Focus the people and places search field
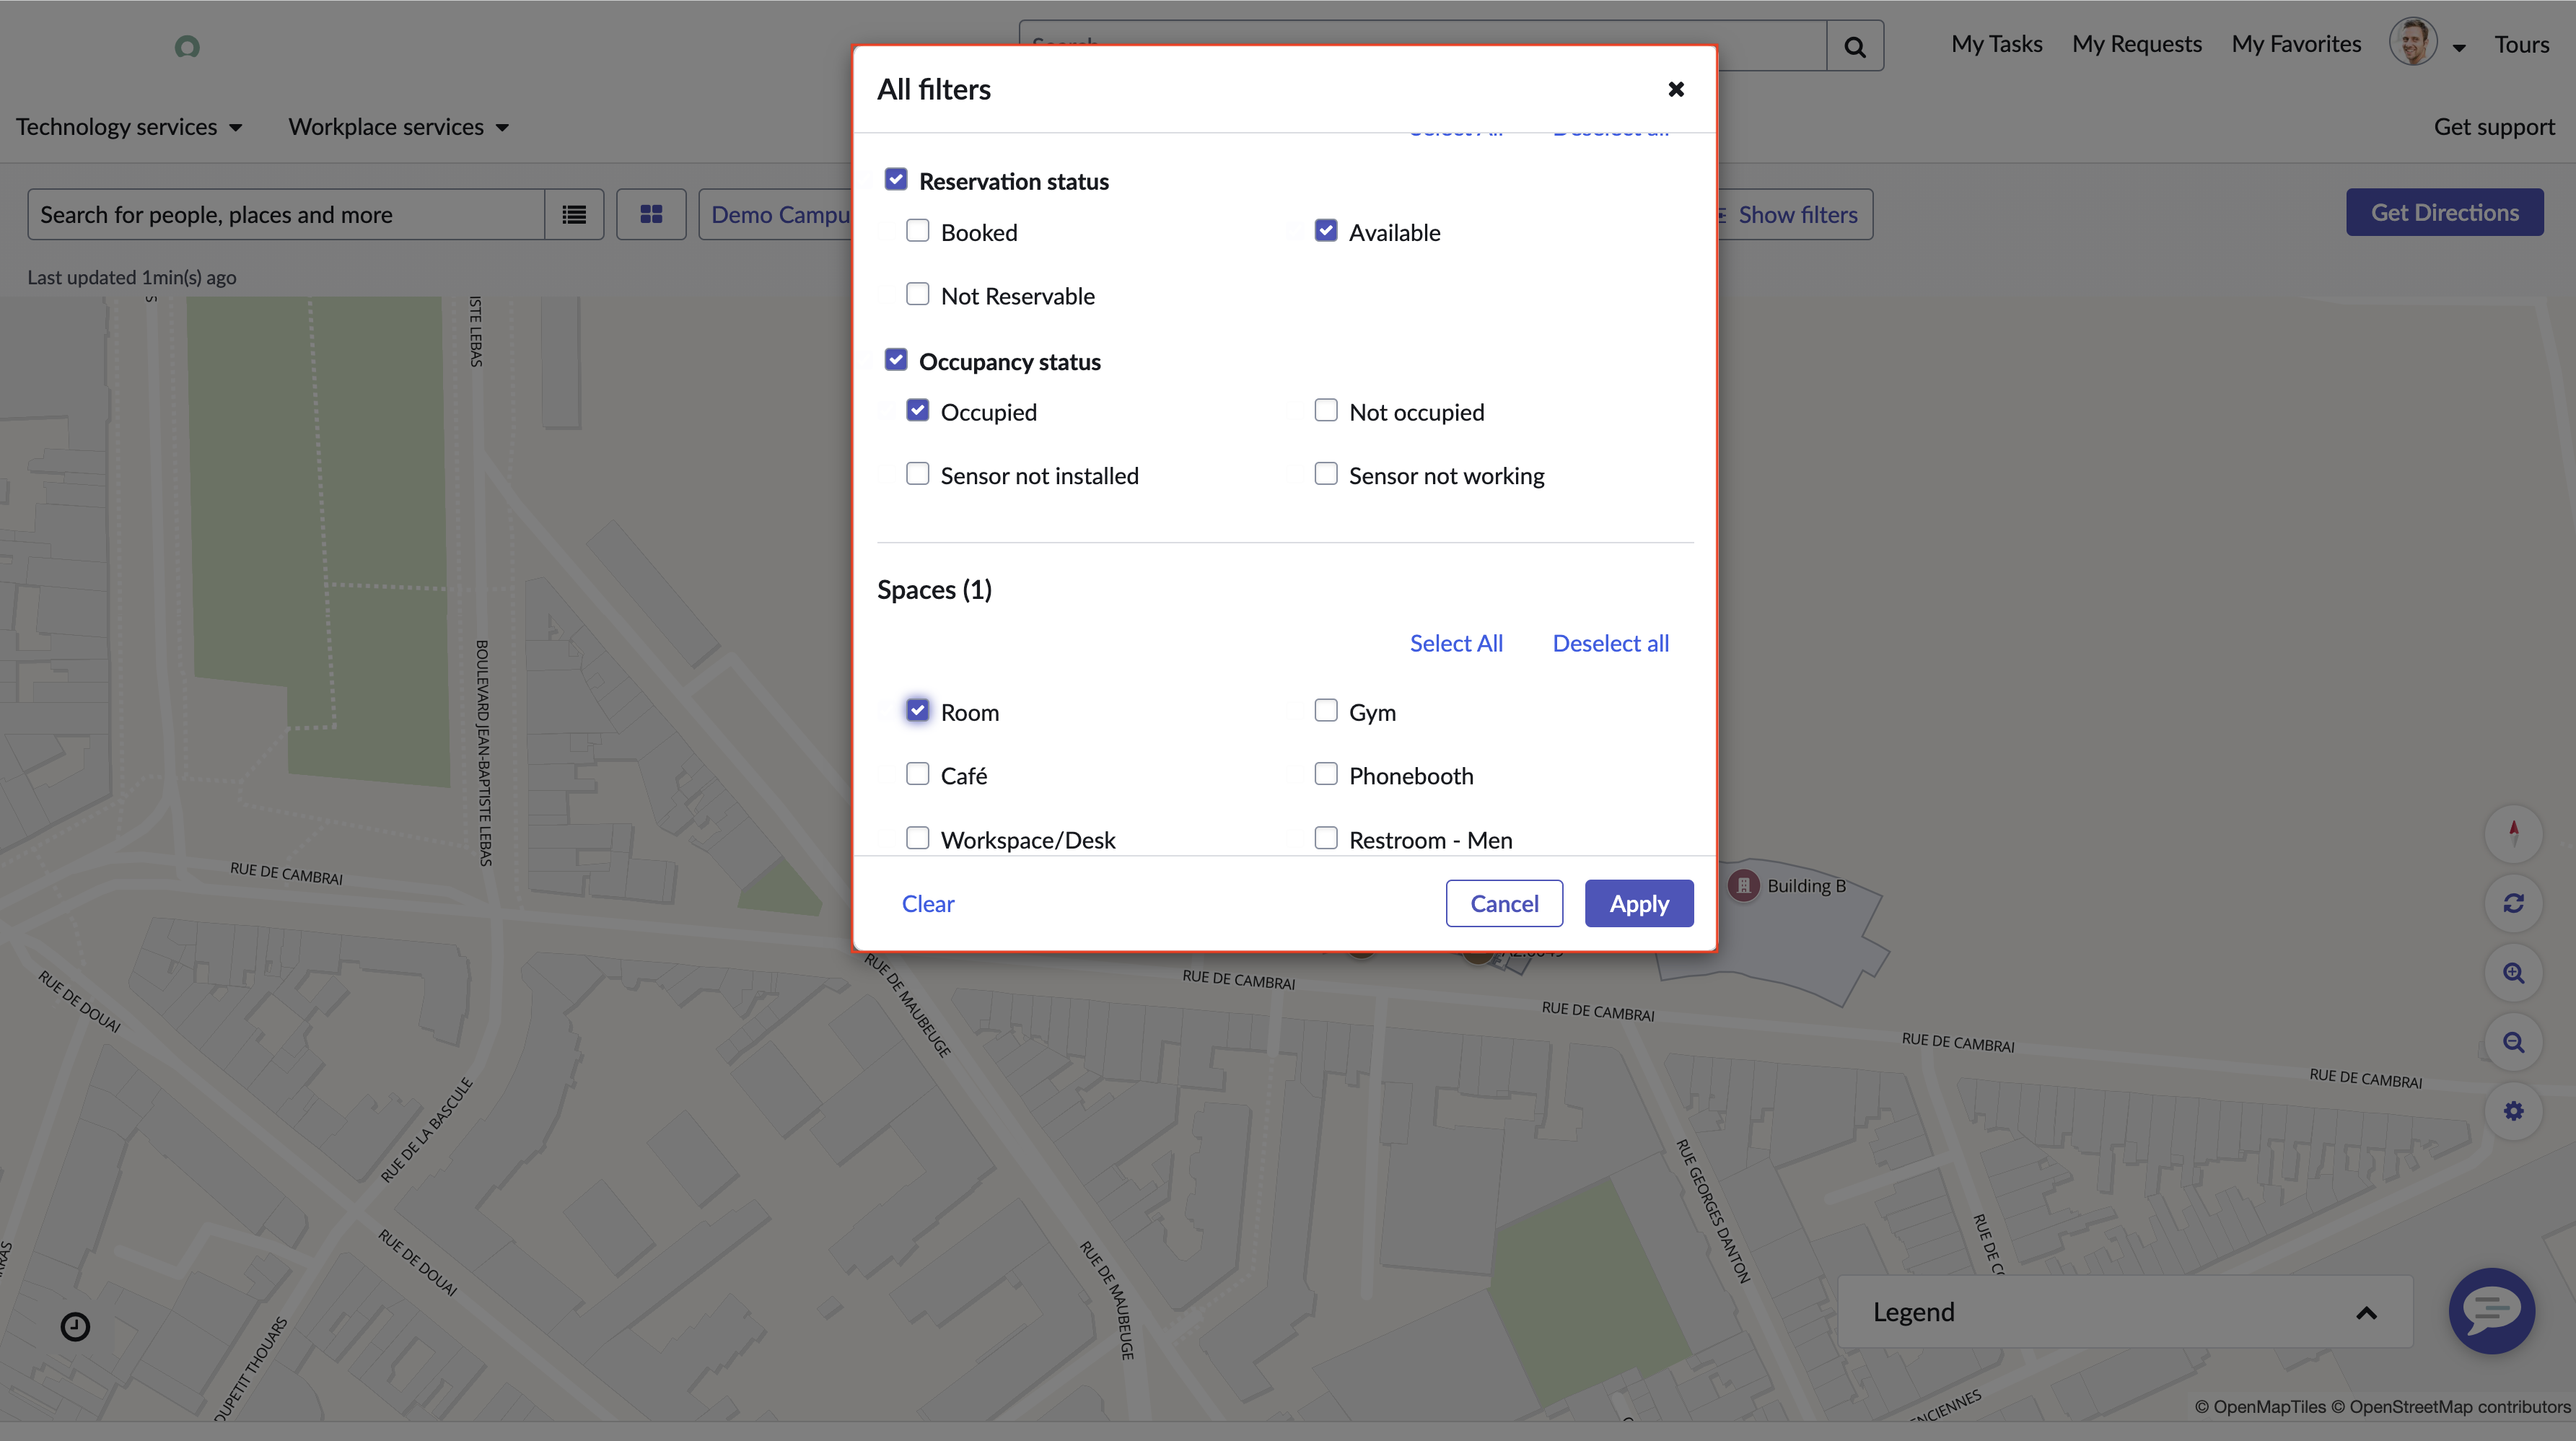 (286, 214)
